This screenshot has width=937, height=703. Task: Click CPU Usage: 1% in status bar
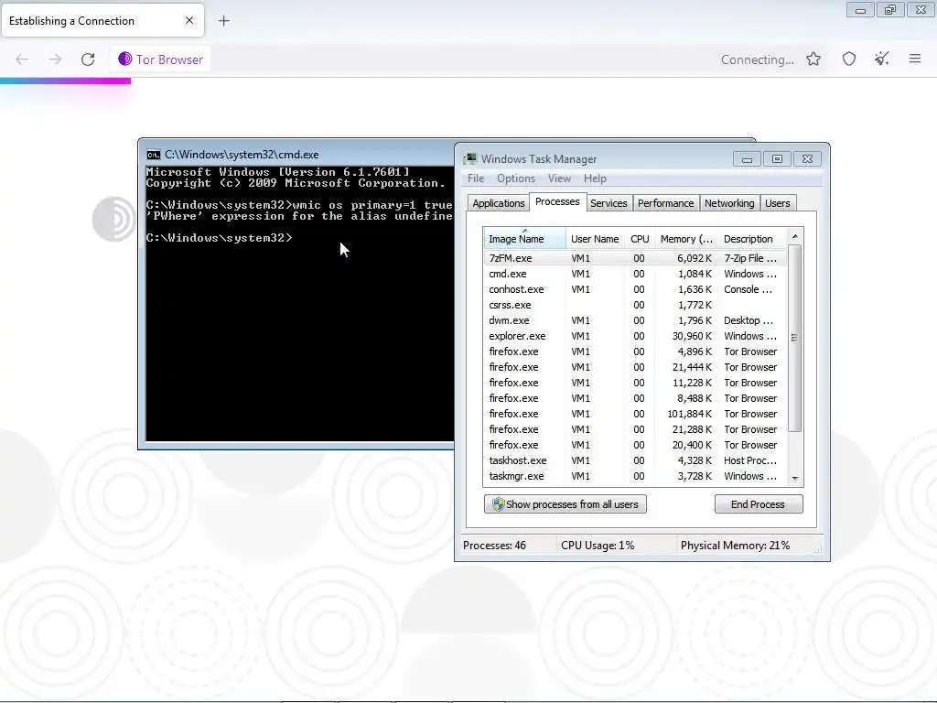point(598,546)
